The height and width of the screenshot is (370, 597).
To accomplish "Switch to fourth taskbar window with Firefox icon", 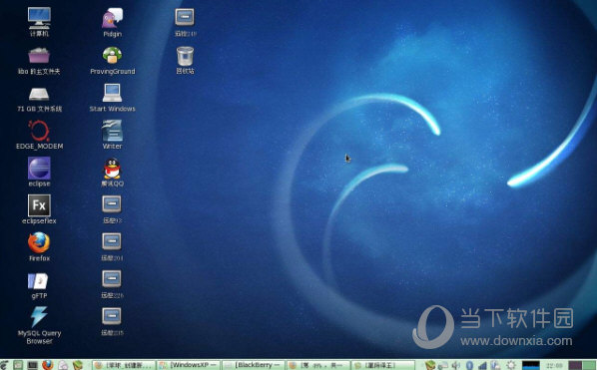I will (318, 365).
